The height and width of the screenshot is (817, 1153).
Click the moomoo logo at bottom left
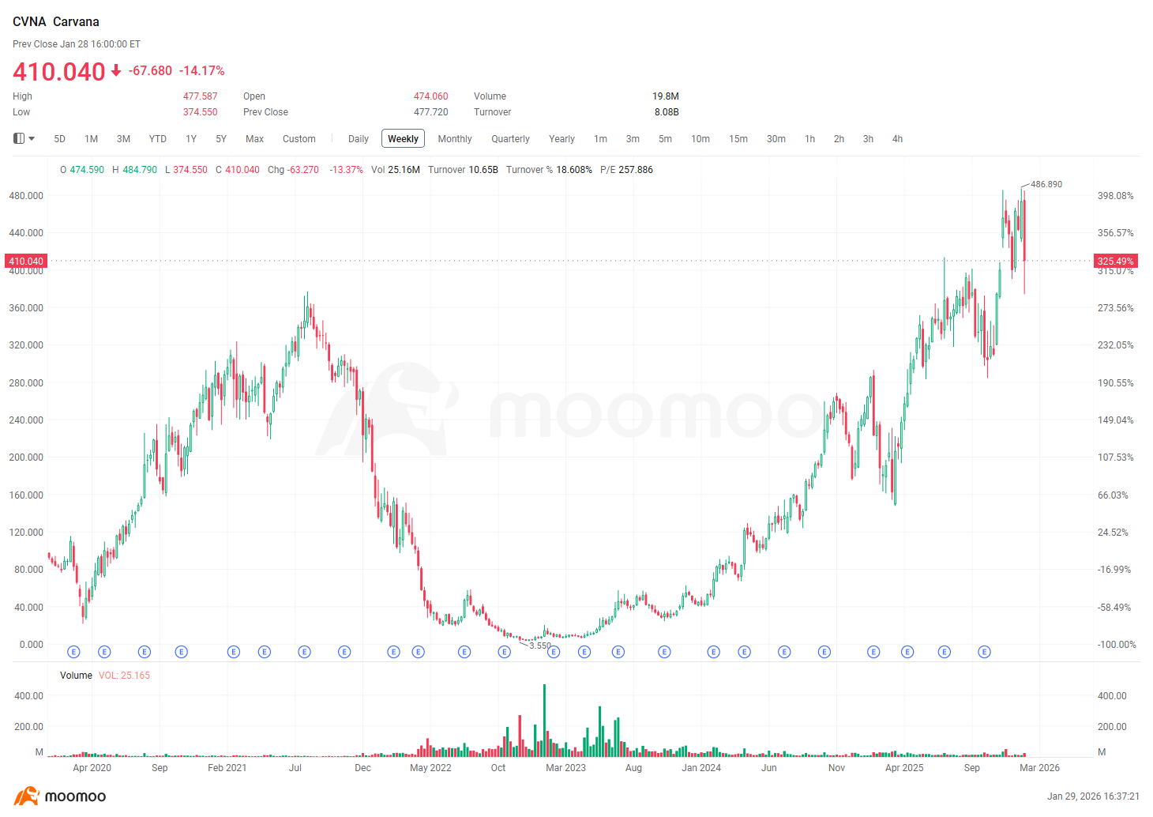(x=60, y=796)
